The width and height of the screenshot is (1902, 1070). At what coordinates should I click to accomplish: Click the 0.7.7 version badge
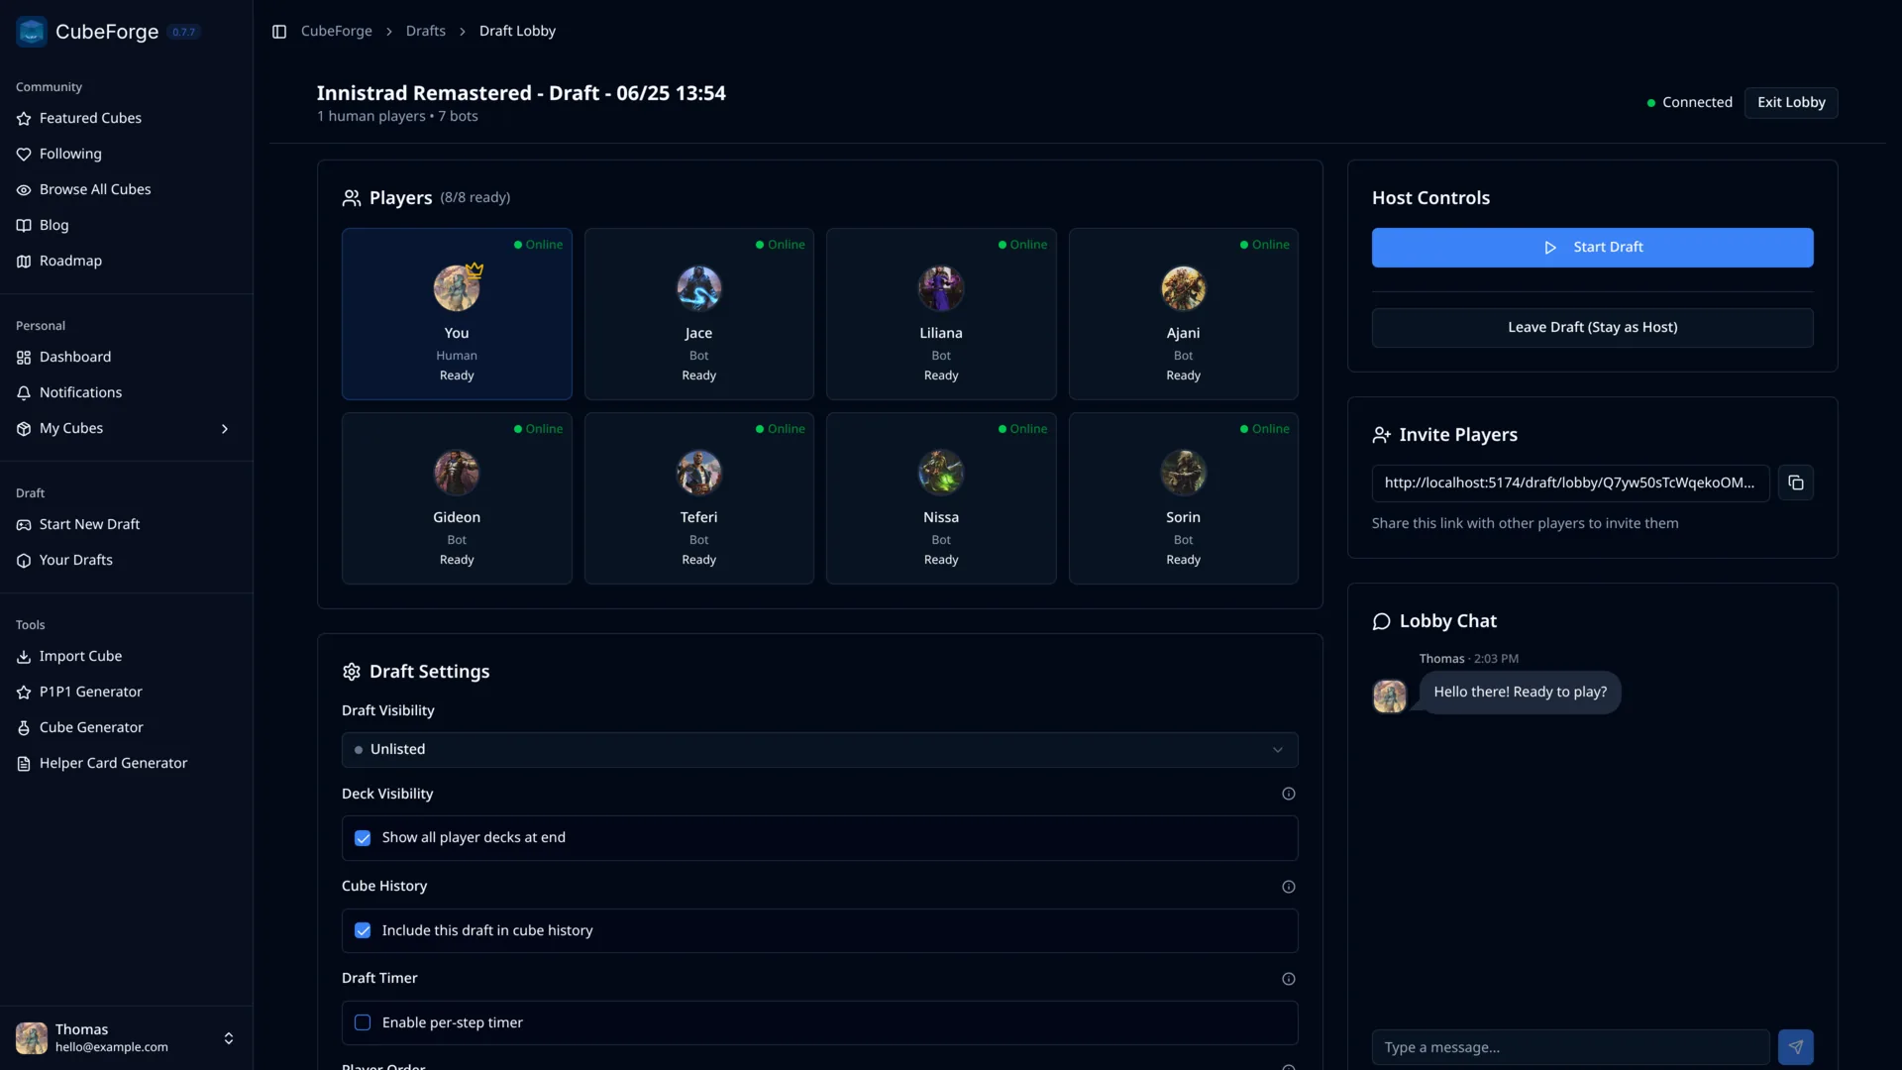pyautogui.click(x=183, y=33)
